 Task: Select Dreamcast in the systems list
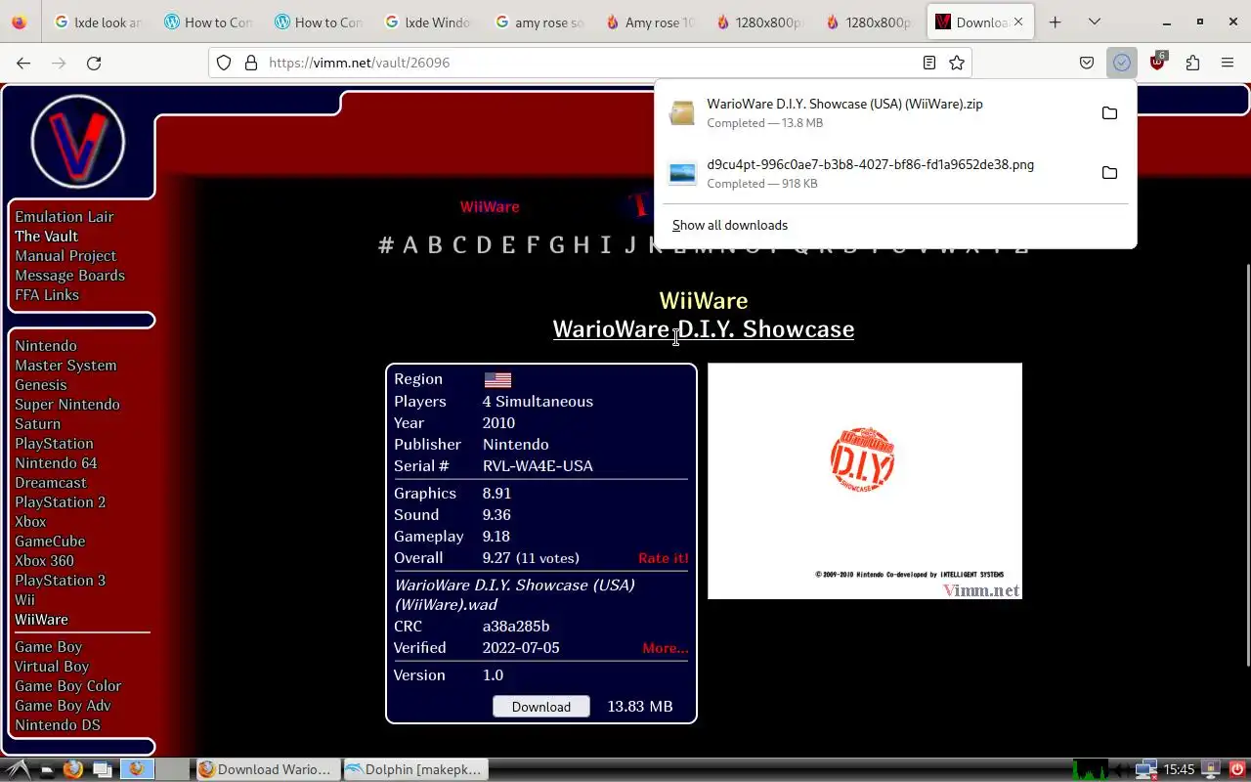coord(51,483)
